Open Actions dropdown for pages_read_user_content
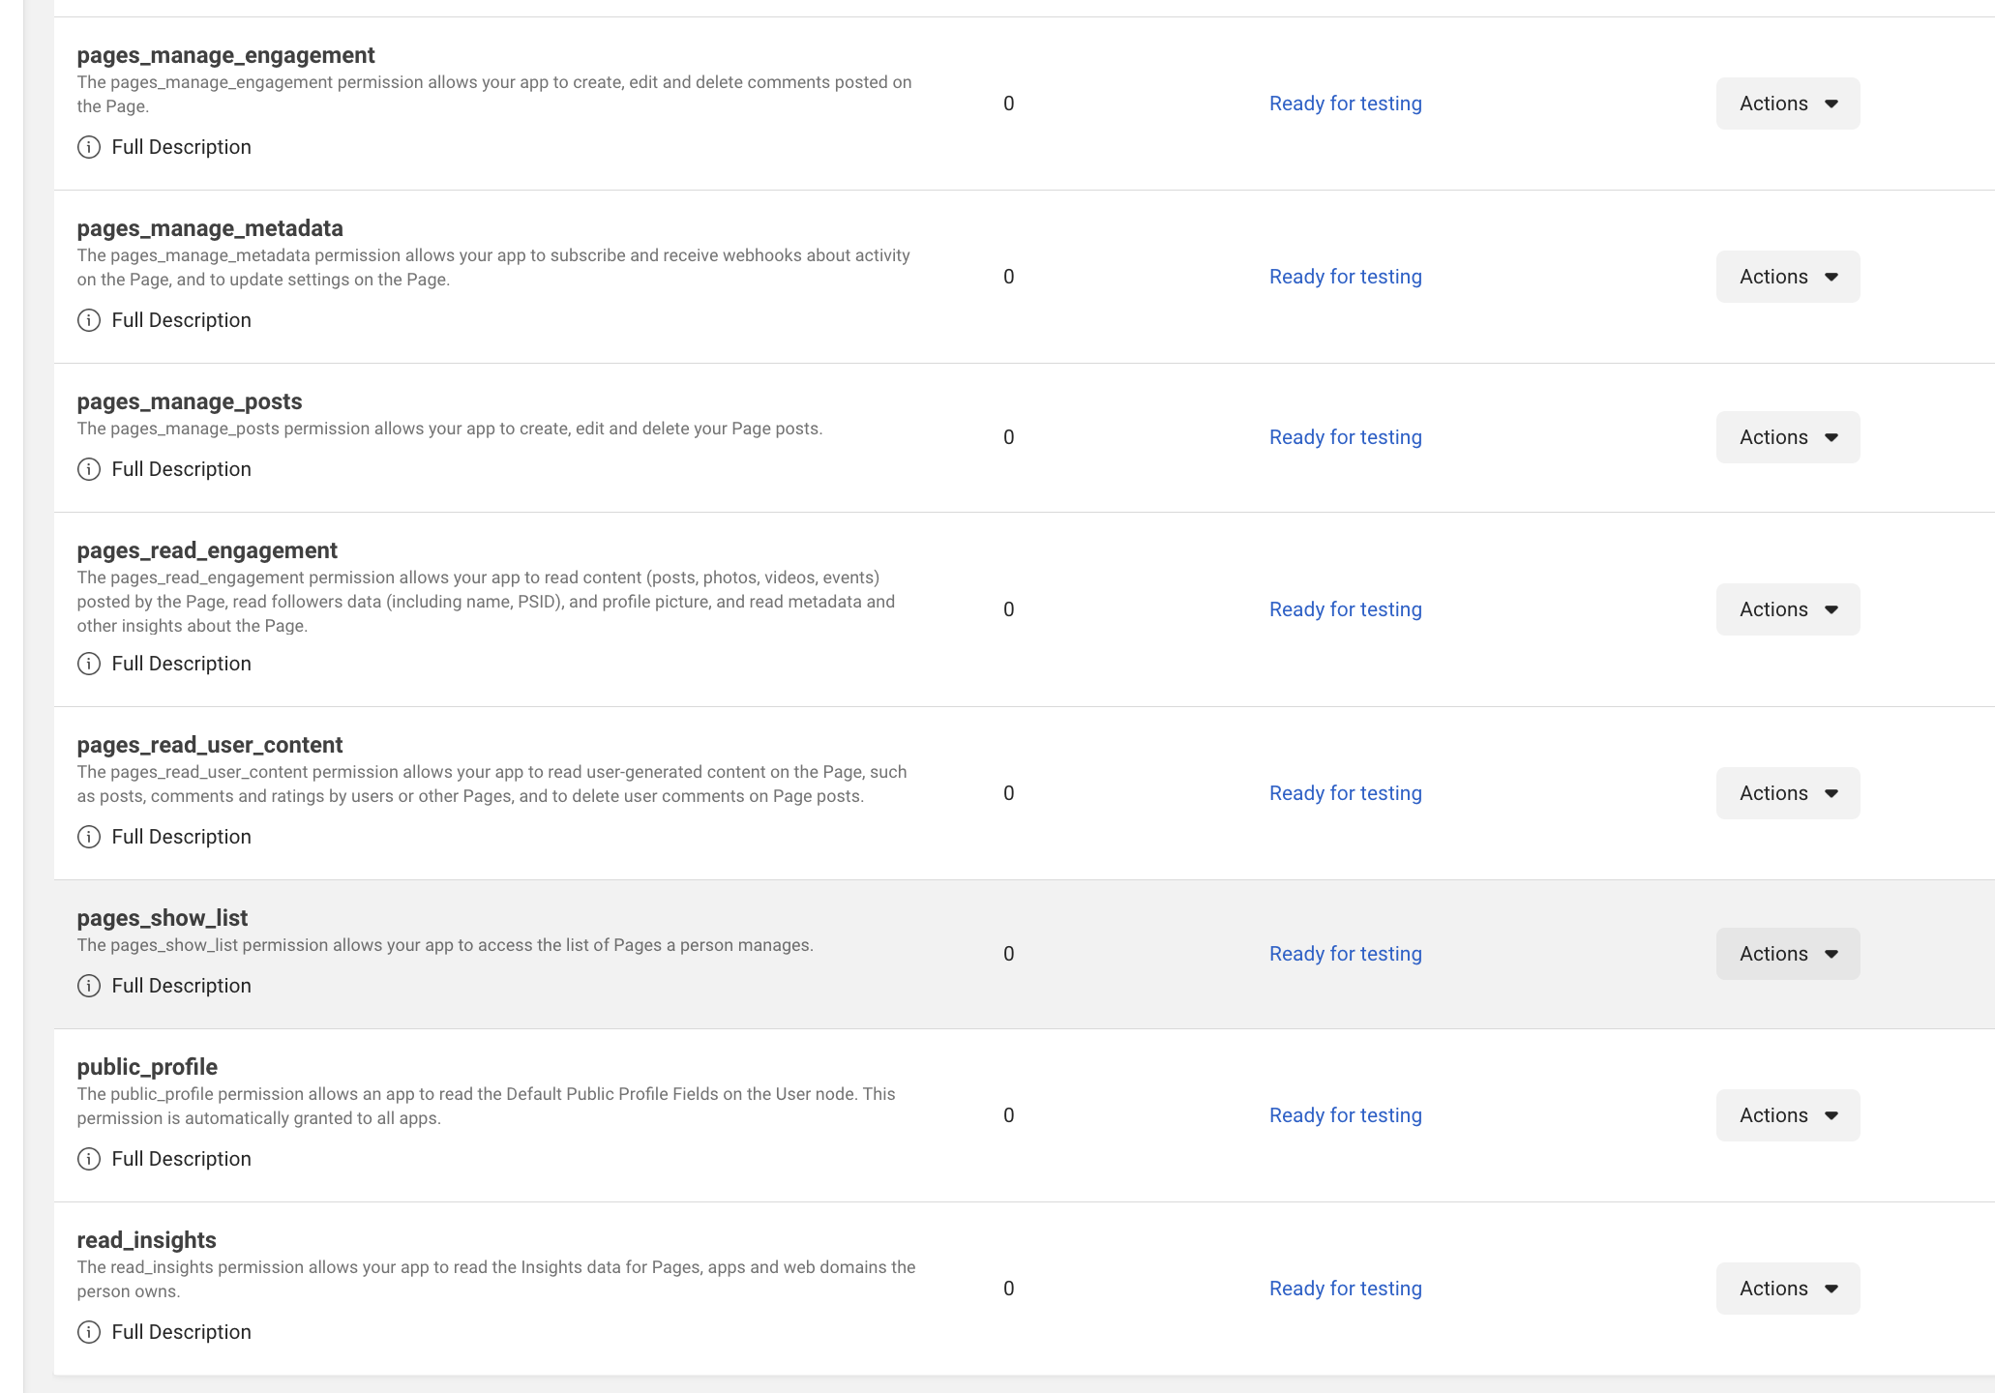 (1788, 793)
